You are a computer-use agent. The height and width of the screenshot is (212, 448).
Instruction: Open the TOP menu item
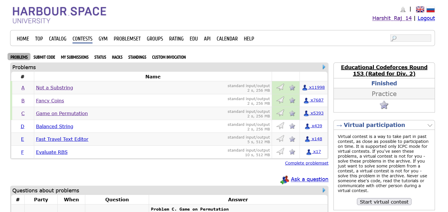[x=39, y=39]
